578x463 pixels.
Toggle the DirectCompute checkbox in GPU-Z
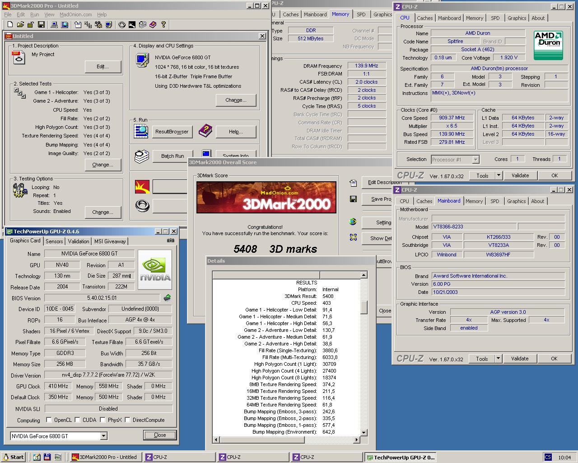(x=127, y=420)
